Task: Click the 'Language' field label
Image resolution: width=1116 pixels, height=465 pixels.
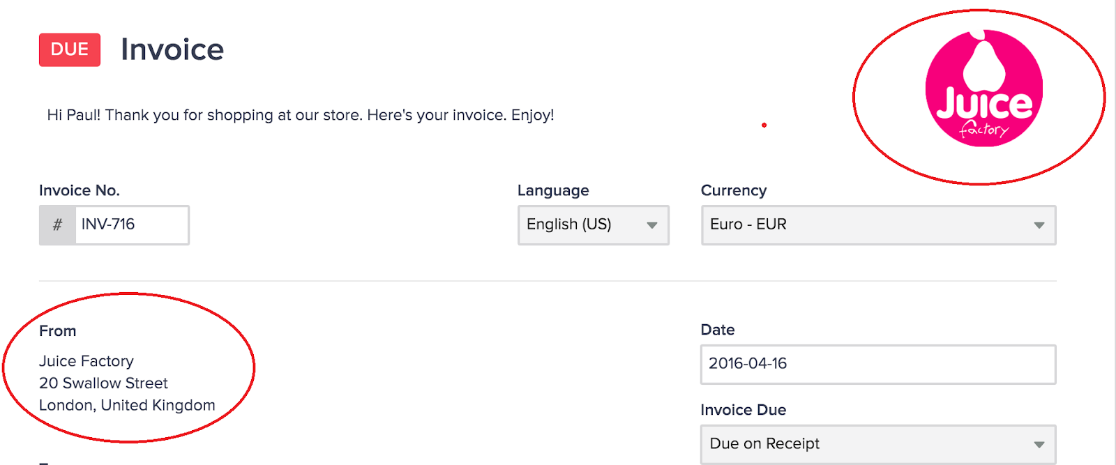Action: (553, 190)
